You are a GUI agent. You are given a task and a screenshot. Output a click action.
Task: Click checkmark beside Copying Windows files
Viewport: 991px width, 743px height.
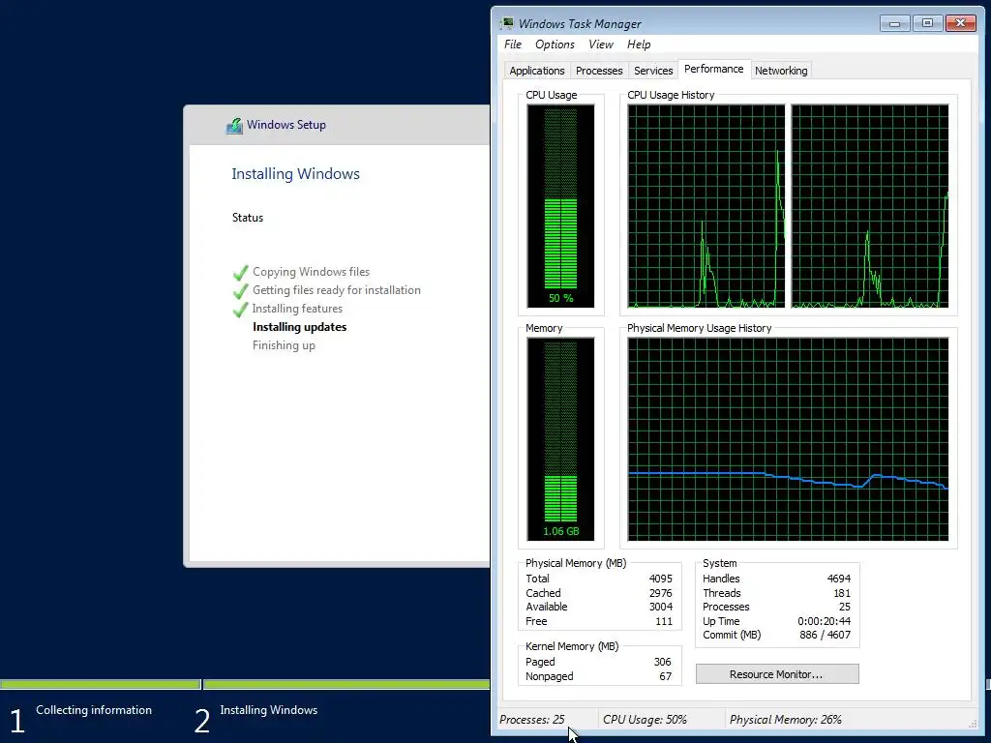(240, 272)
